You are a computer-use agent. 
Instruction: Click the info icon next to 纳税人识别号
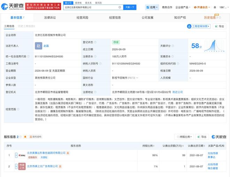(x=100, y=64)
